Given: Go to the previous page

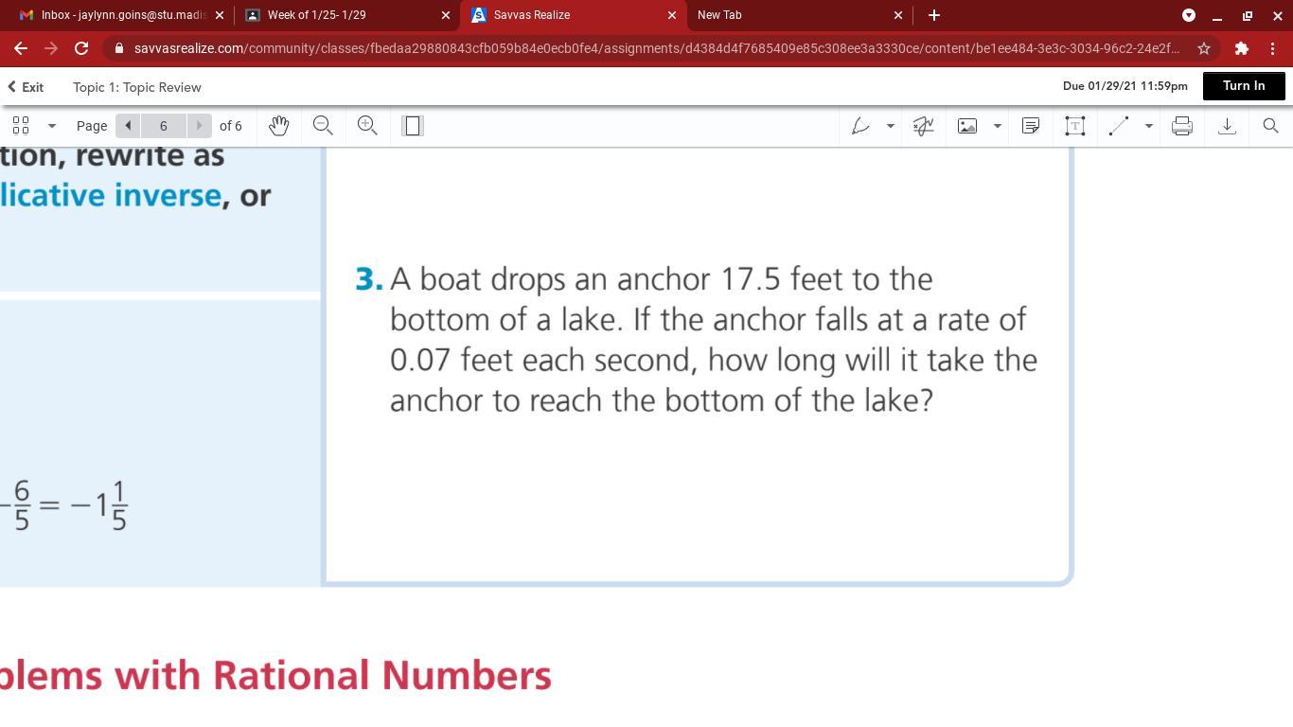Looking at the screenshot, I should tap(128, 126).
